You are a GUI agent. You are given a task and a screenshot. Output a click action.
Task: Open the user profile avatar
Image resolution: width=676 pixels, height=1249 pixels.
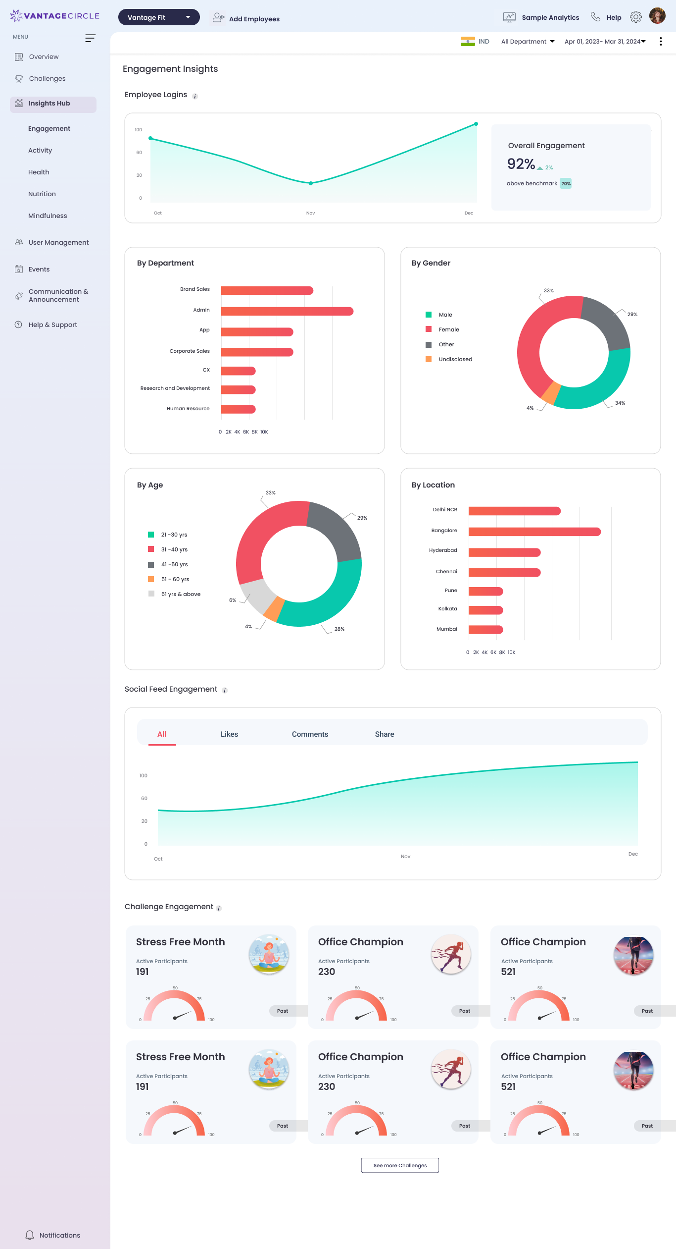[x=657, y=16]
